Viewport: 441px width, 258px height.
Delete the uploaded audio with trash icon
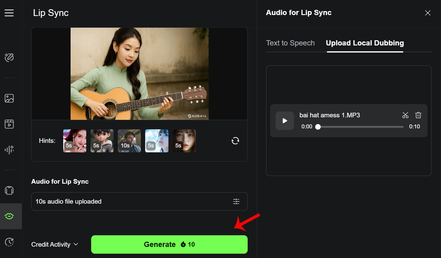418,115
